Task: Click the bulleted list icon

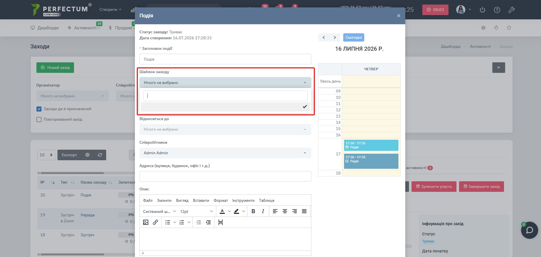Action: pos(168,222)
